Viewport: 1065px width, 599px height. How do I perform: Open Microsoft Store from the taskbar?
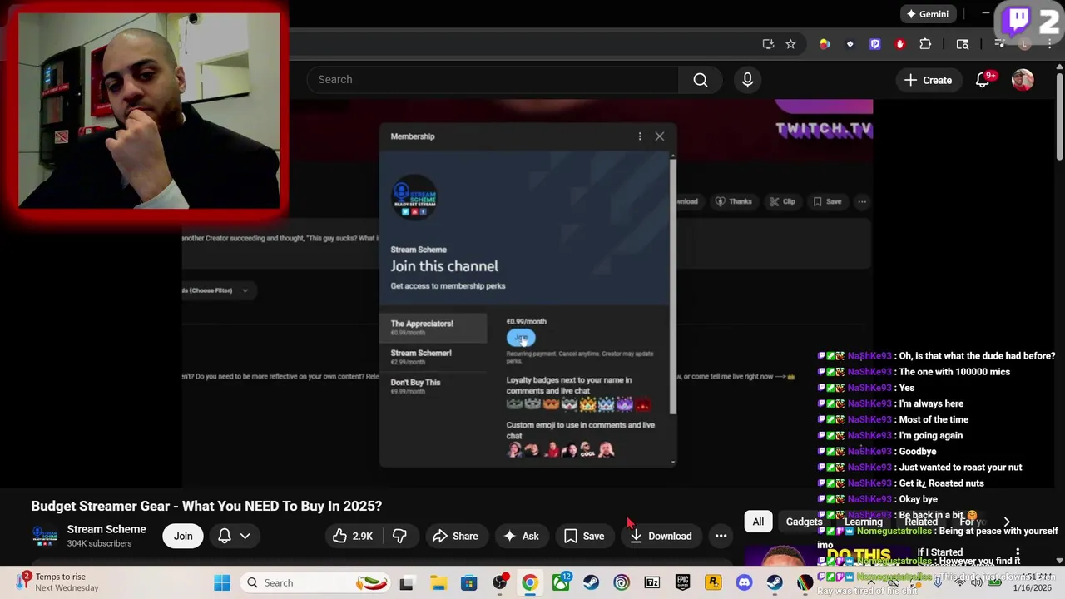(x=469, y=582)
